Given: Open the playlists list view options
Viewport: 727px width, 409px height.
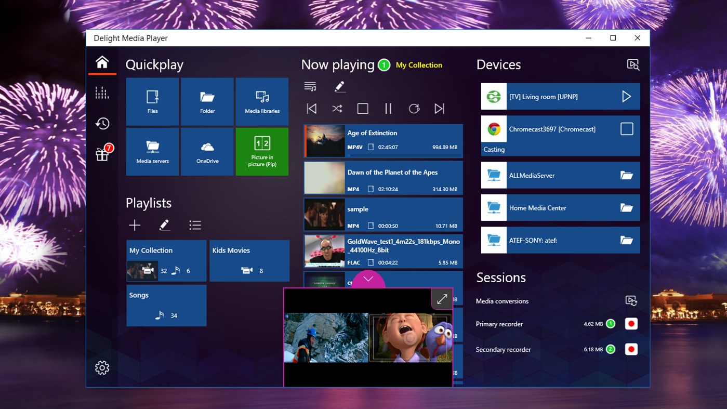Looking at the screenshot, I should [x=195, y=225].
